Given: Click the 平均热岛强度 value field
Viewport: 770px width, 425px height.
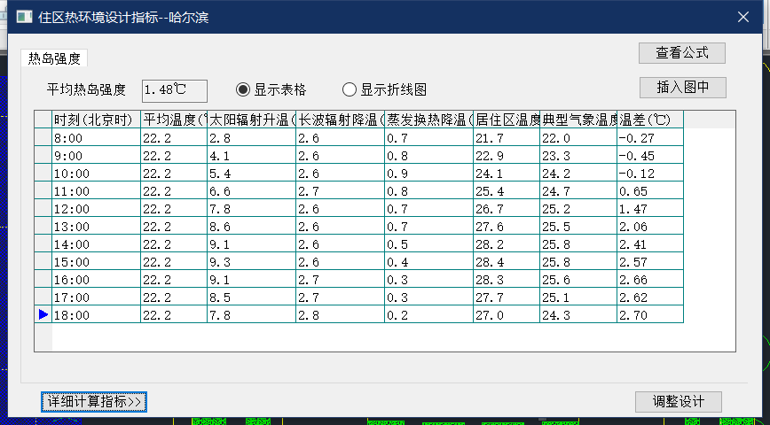Looking at the screenshot, I should 174,89.
